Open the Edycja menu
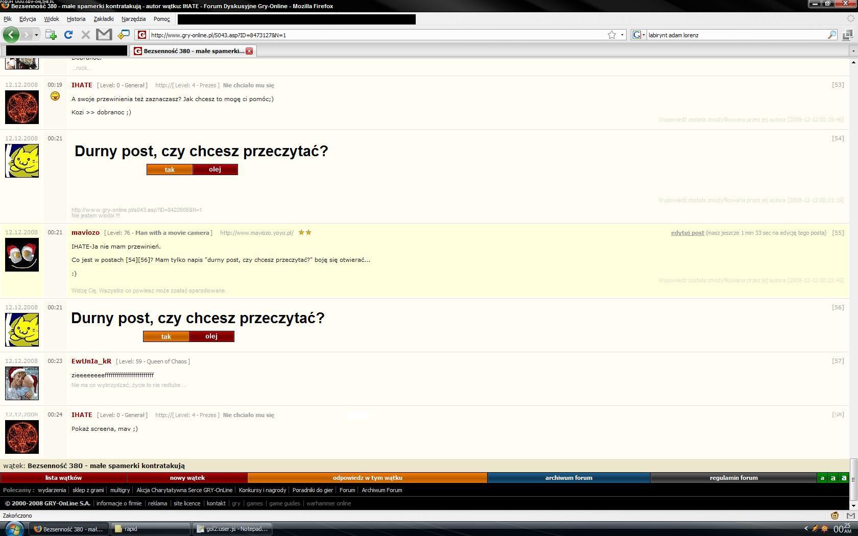This screenshot has height=536, width=858. point(28,19)
